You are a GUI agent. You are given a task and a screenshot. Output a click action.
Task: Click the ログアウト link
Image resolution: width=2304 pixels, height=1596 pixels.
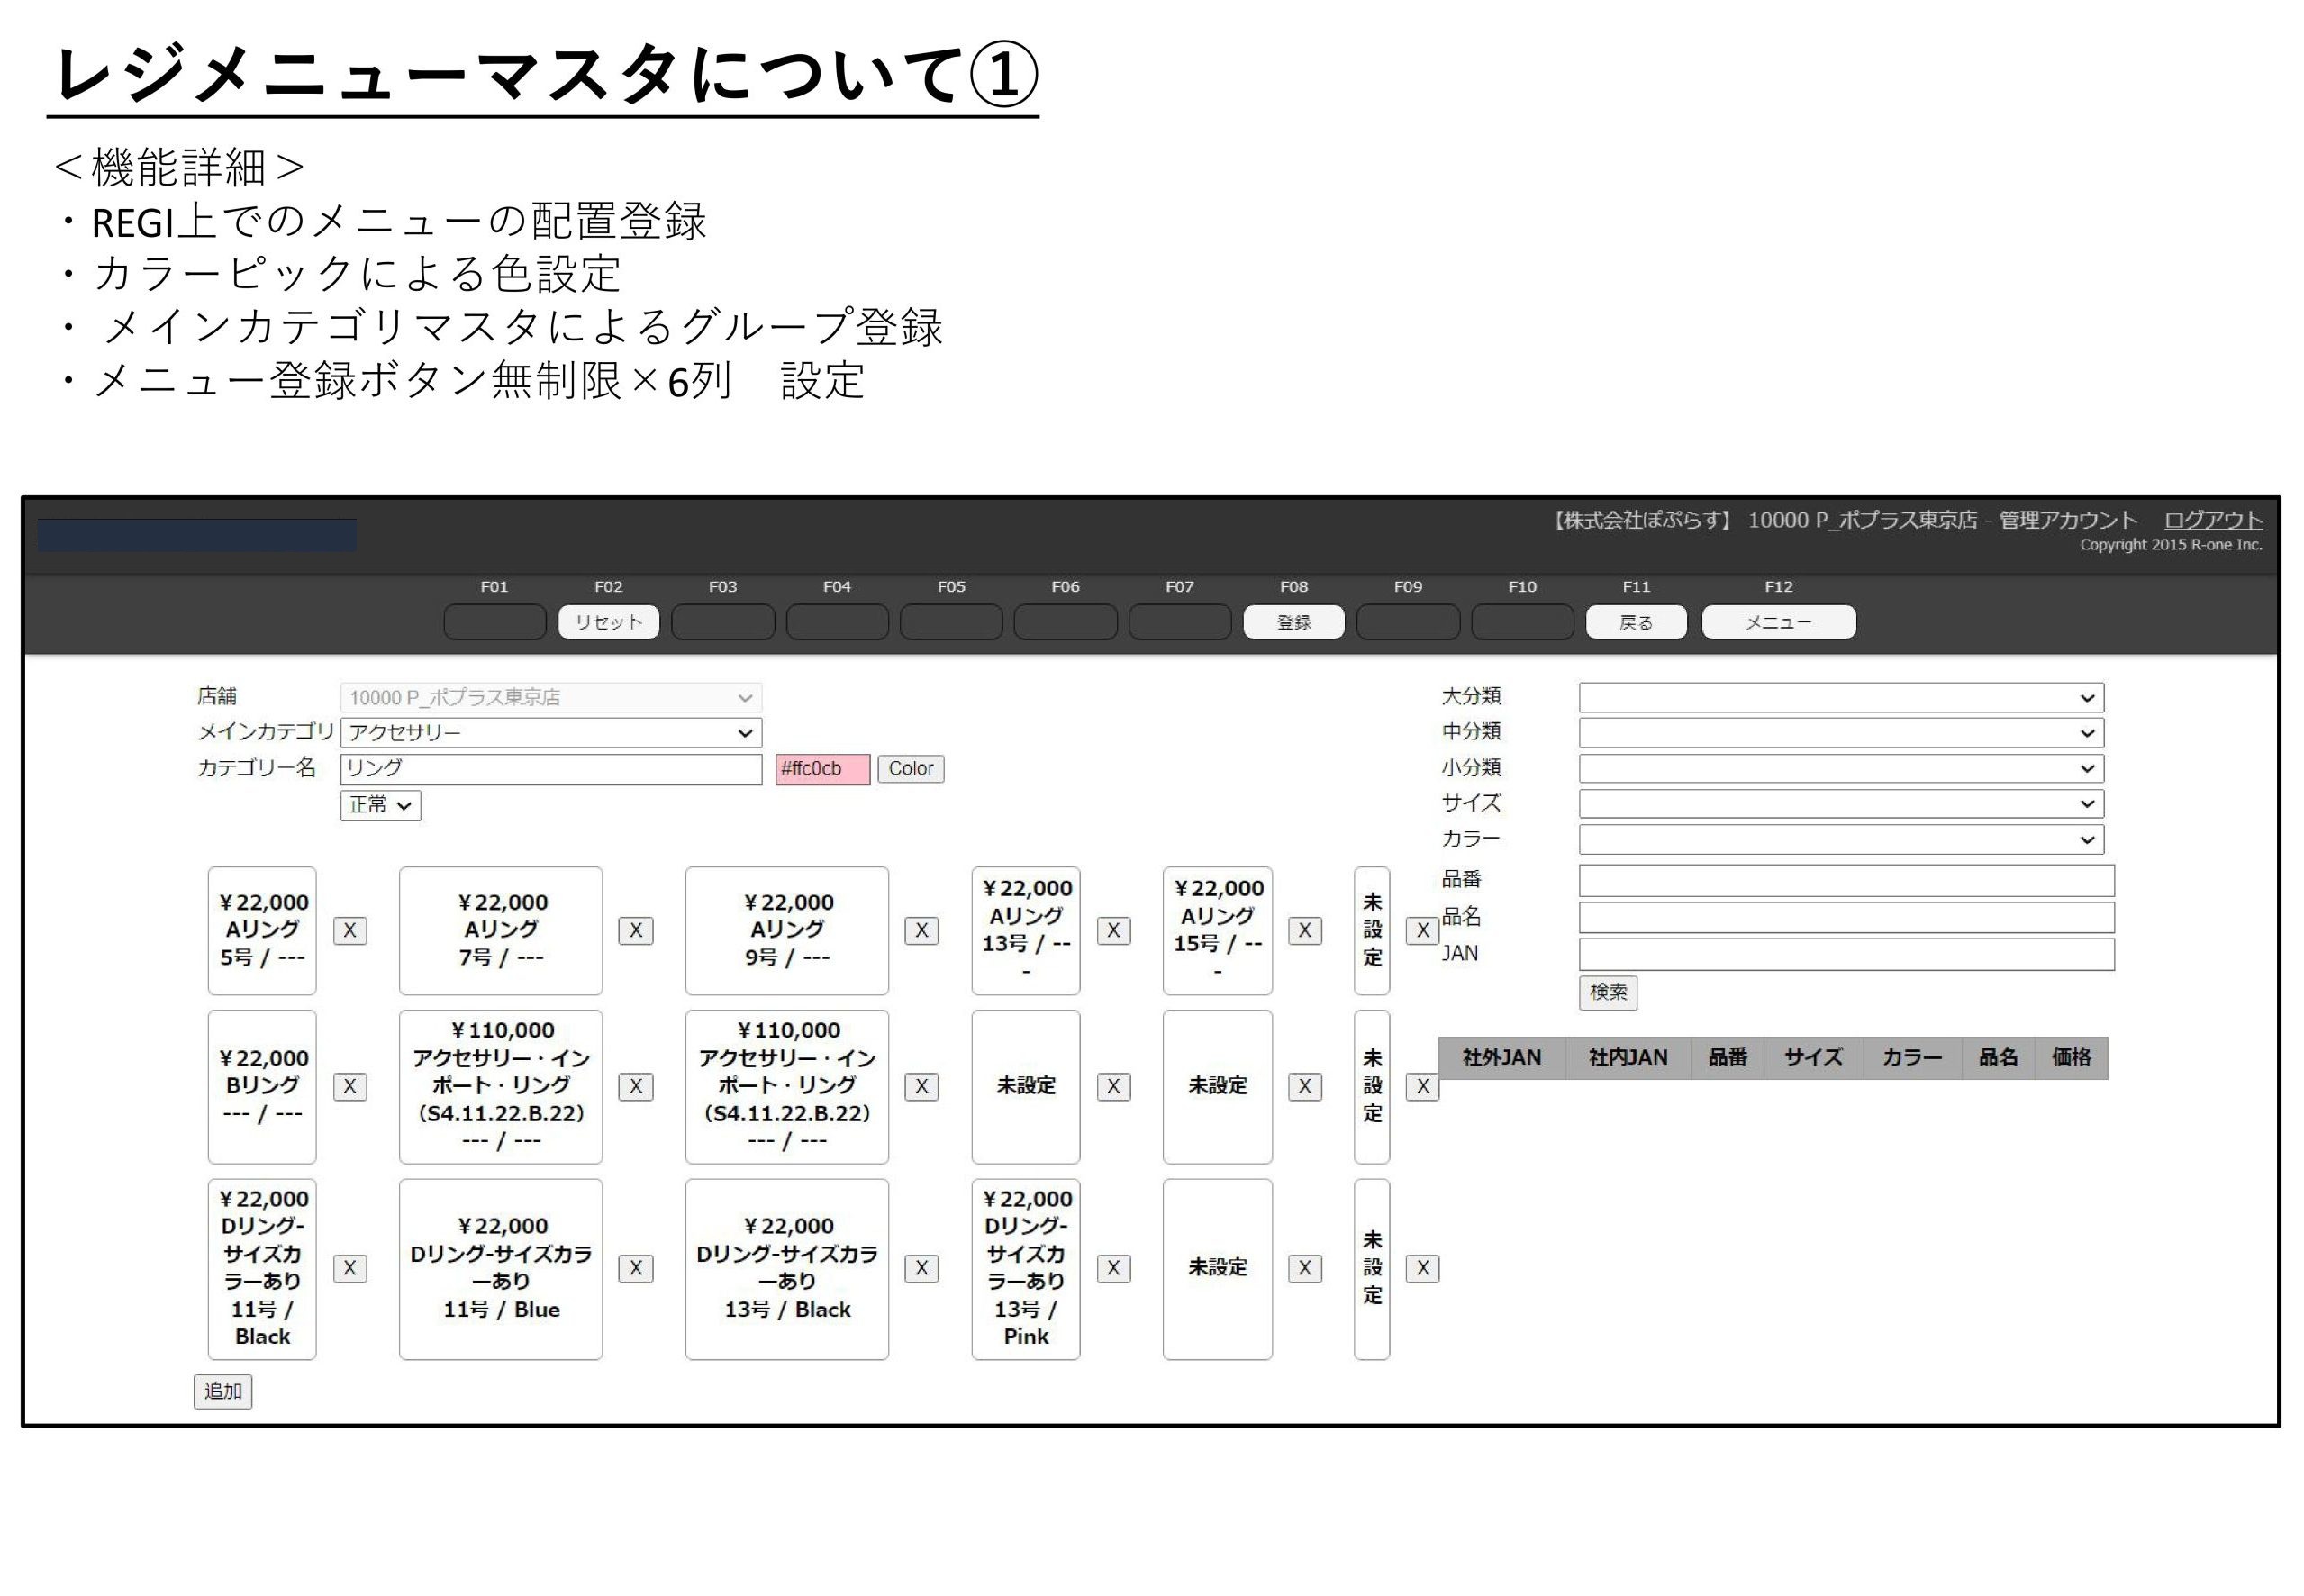(x=2212, y=520)
